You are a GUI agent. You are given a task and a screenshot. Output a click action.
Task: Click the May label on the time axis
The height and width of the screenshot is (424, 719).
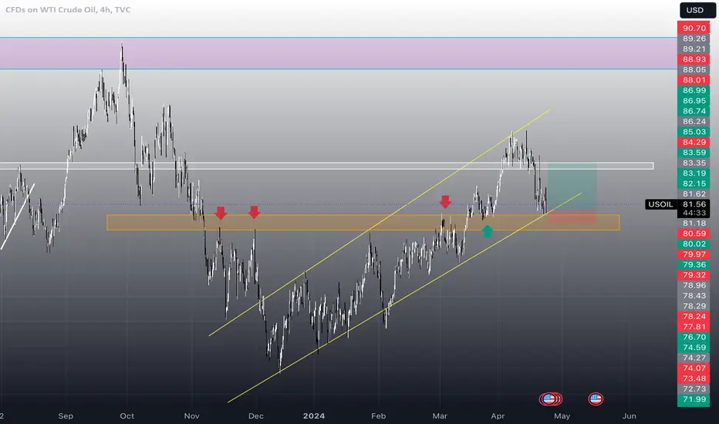tap(562, 416)
